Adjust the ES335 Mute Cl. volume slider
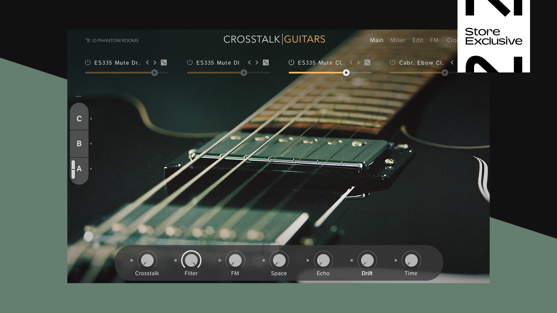The width and height of the screenshot is (557, 313). point(346,73)
